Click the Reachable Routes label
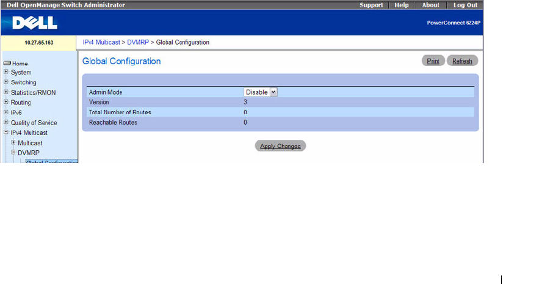 [x=113, y=123]
